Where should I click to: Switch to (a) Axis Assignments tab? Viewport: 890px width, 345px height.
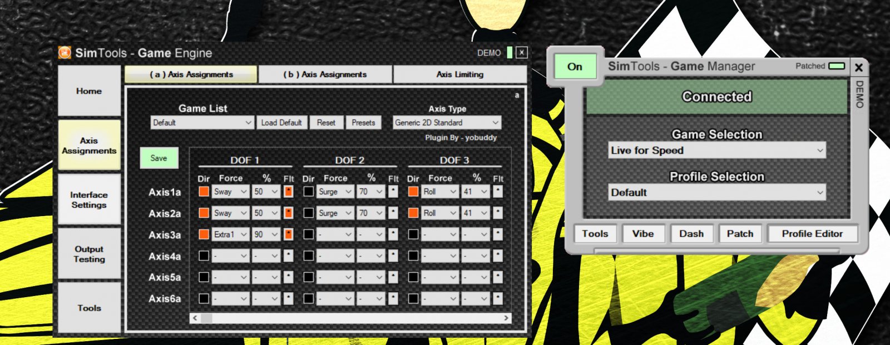tap(191, 74)
